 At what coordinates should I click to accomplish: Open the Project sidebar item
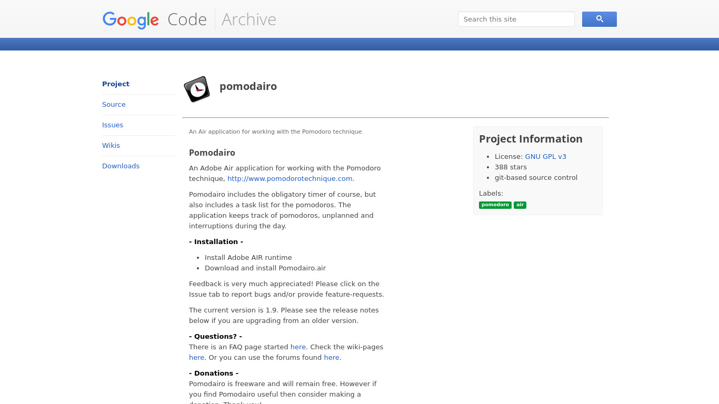pos(116,84)
